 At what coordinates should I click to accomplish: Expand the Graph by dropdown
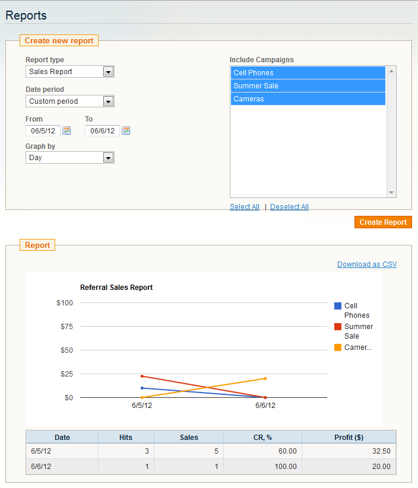click(70, 158)
